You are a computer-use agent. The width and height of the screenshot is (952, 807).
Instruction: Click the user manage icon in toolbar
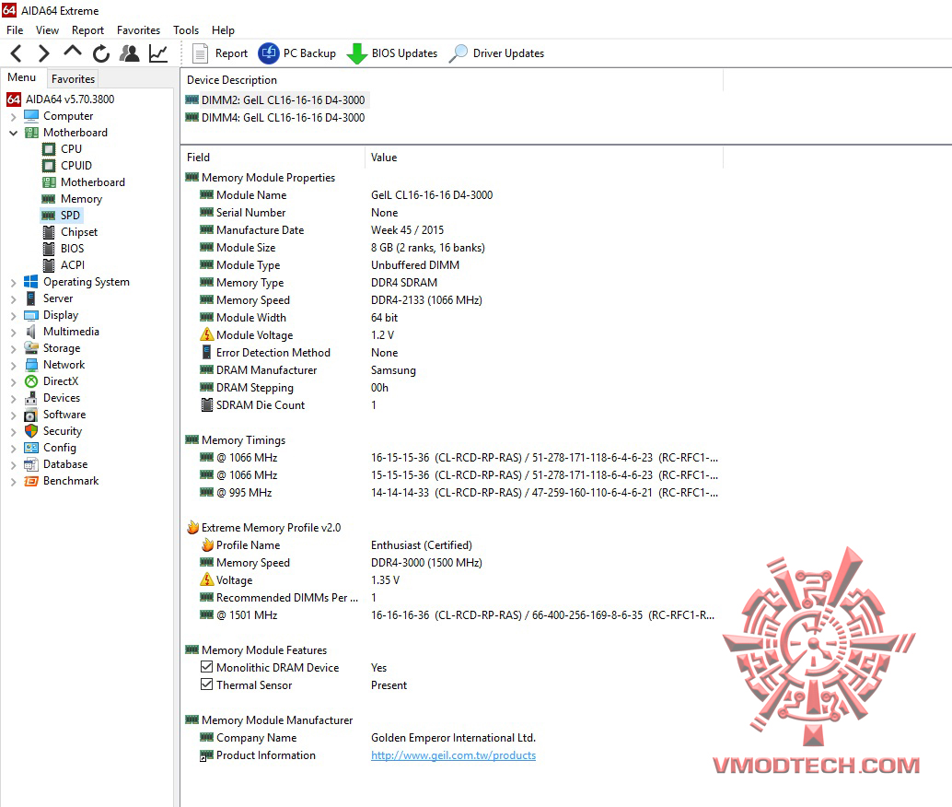click(x=129, y=53)
